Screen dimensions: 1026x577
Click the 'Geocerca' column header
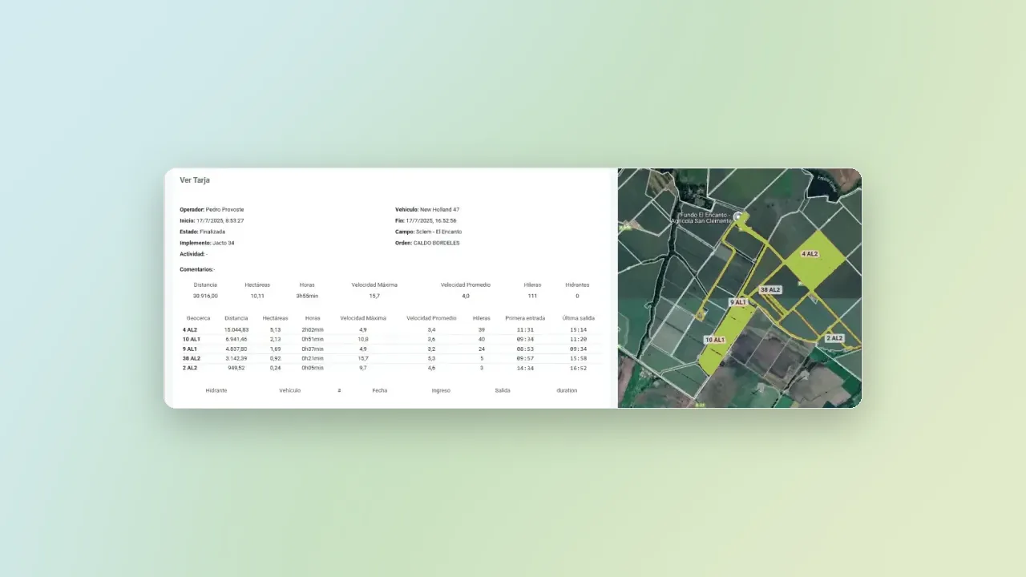point(199,318)
